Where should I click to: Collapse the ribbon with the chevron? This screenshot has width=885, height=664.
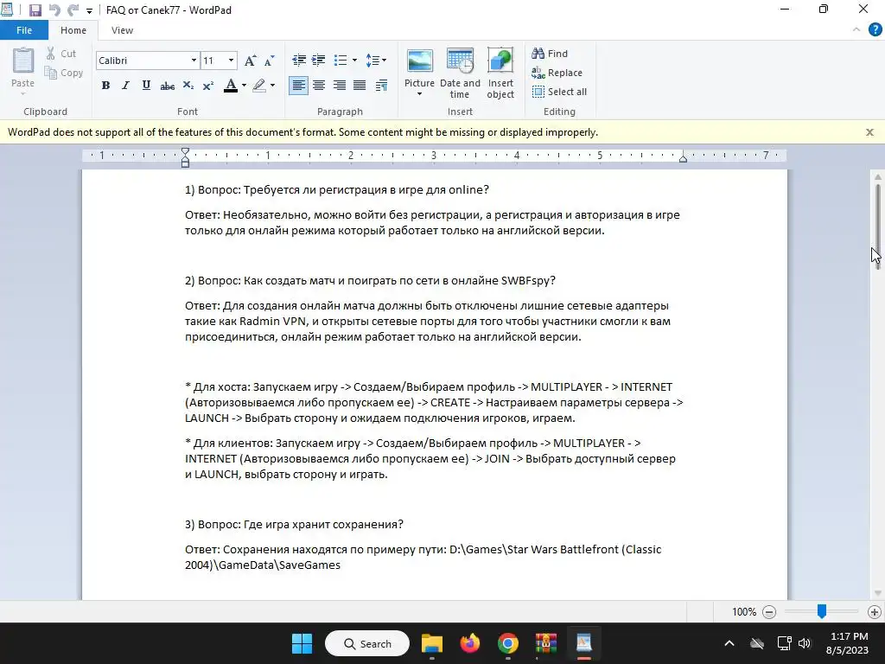click(x=856, y=30)
